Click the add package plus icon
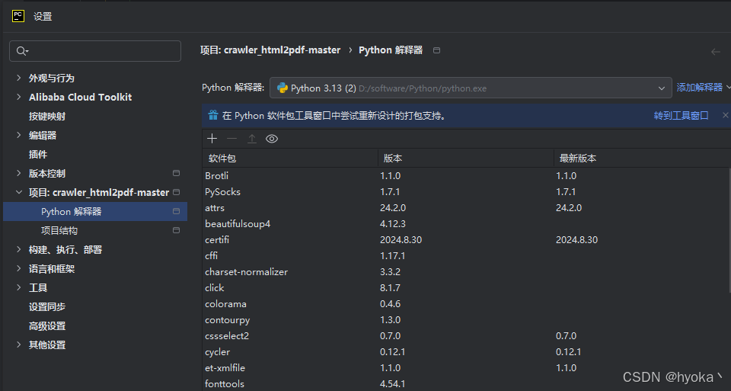 point(212,139)
